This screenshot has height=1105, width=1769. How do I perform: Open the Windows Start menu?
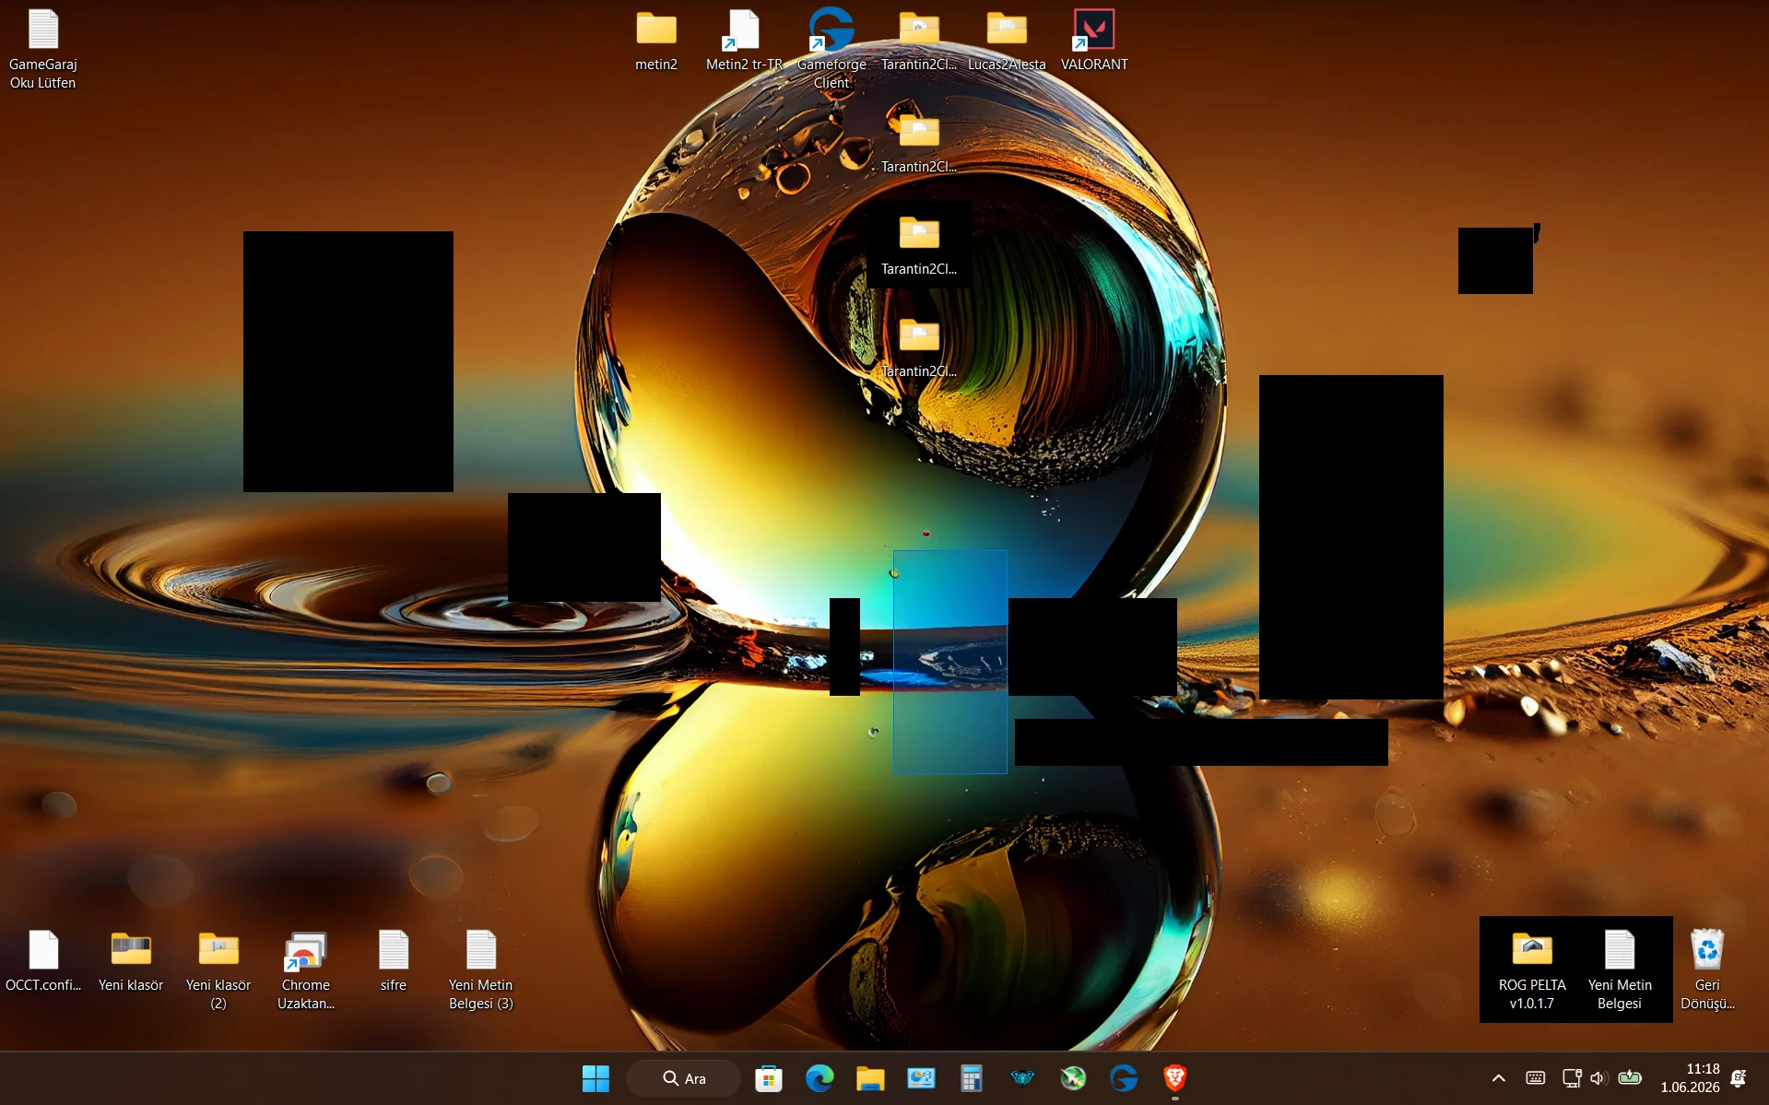(596, 1078)
